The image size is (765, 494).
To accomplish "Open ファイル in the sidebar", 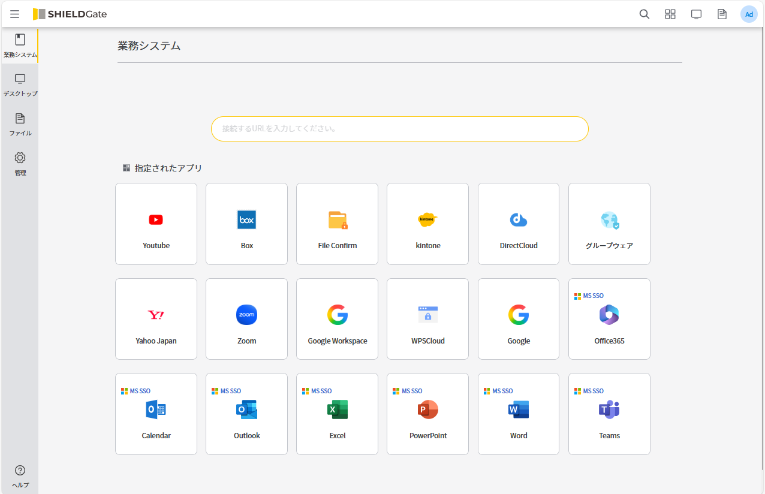I will 20,125.
